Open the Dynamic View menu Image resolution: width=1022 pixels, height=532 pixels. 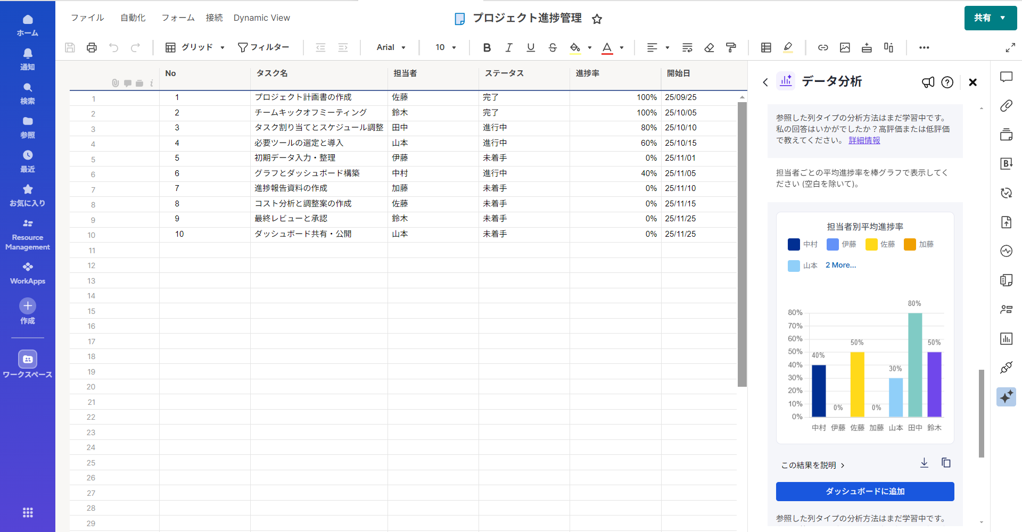(261, 18)
